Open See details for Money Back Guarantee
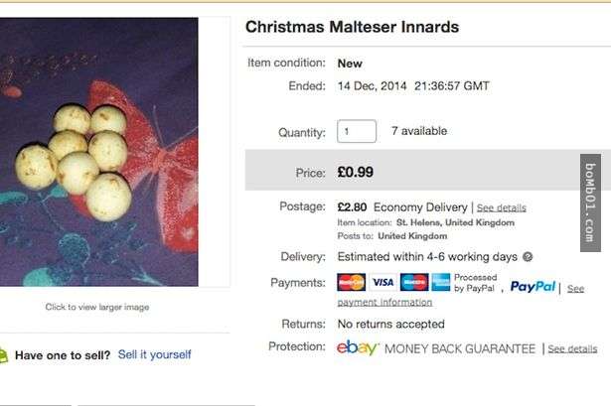 point(572,349)
